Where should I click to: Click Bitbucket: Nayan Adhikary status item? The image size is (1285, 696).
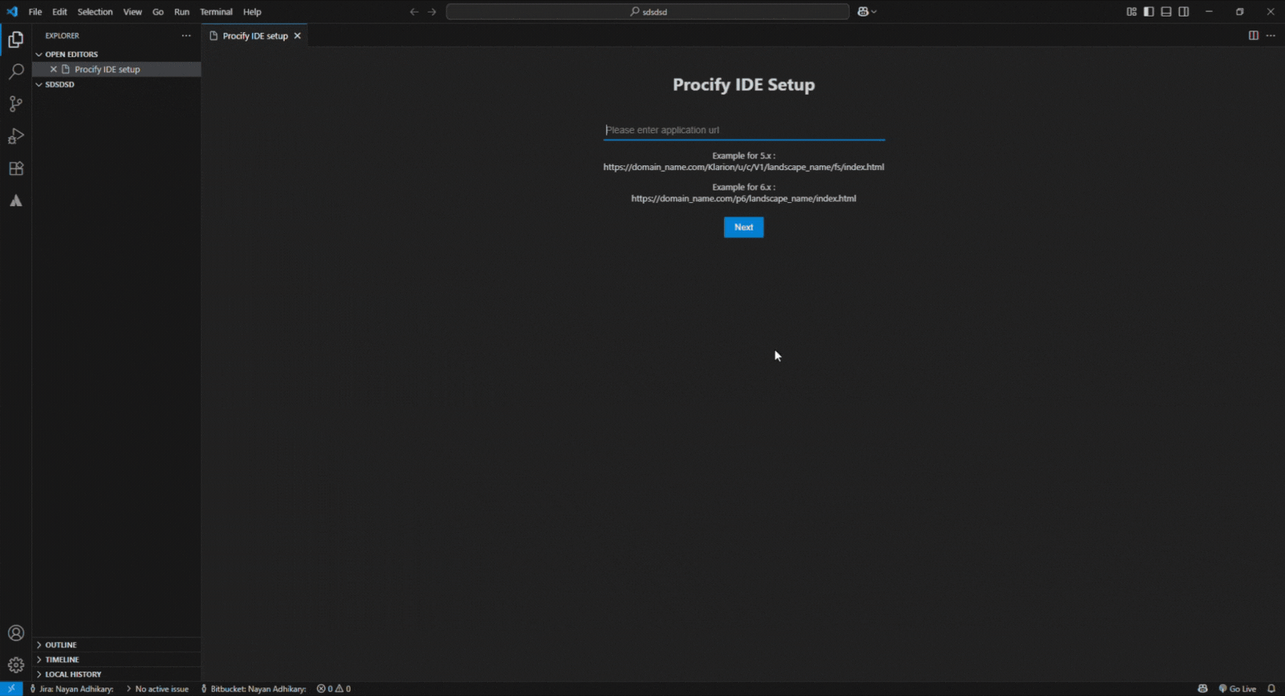(253, 689)
